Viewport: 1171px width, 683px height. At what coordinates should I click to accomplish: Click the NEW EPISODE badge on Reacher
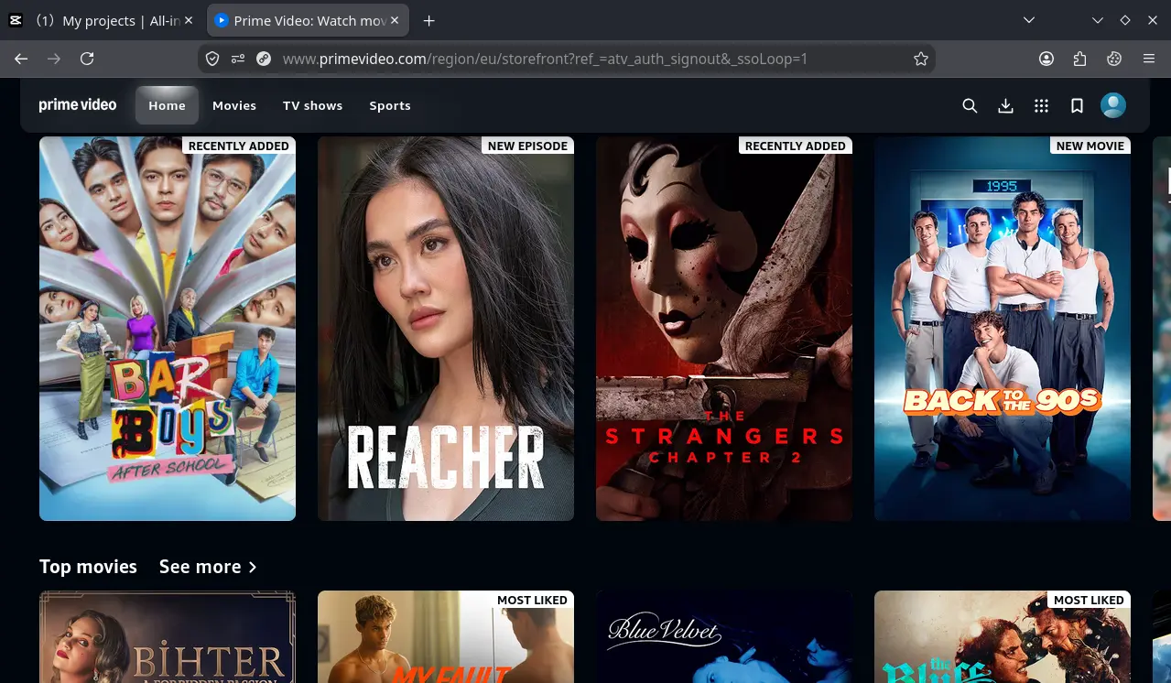[x=527, y=146]
